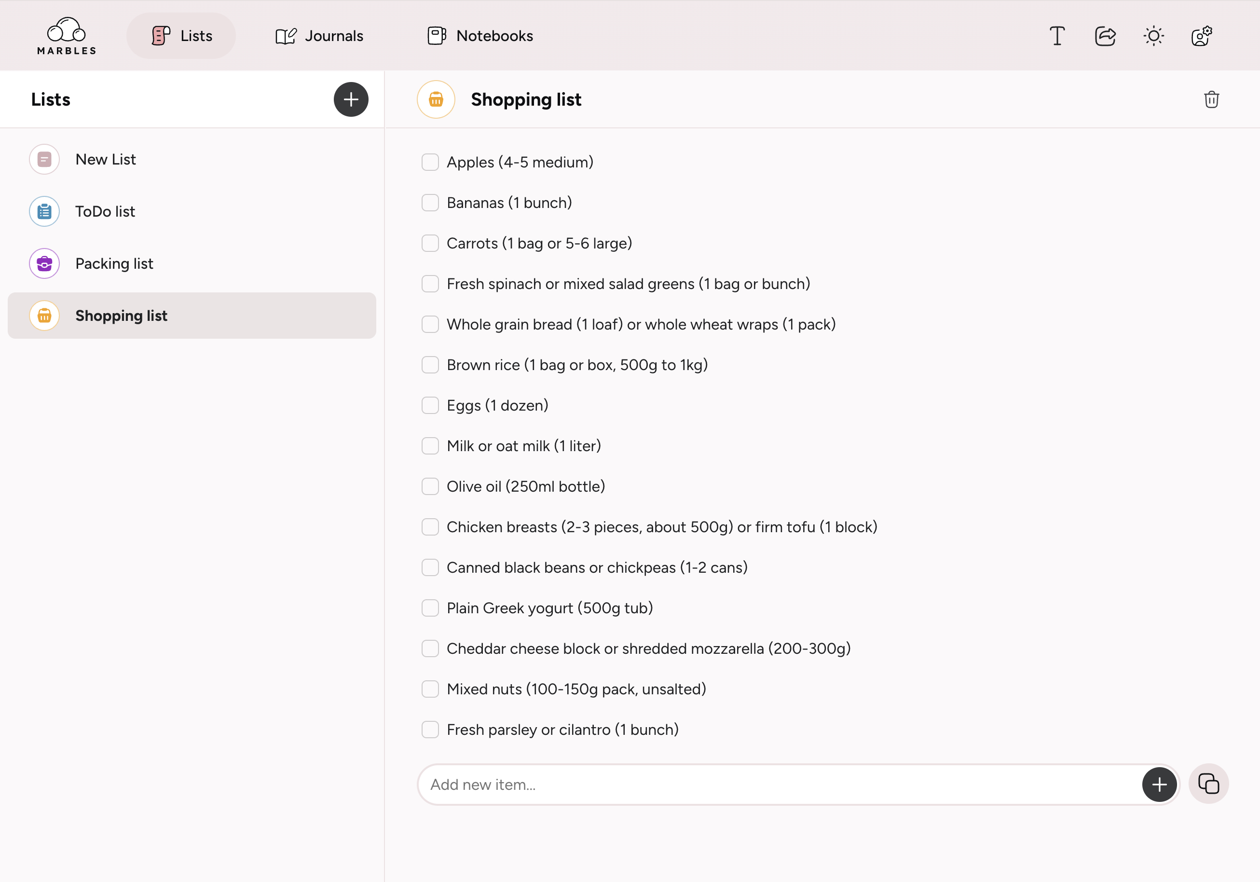
Task: Open the Packing list
Action: coord(114,263)
